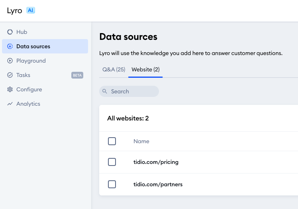298x209 pixels.
Task: Click the All websites: 2 heading
Action: click(128, 118)
